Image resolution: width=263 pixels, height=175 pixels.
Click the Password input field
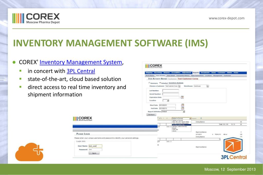(x=95, y=150)
